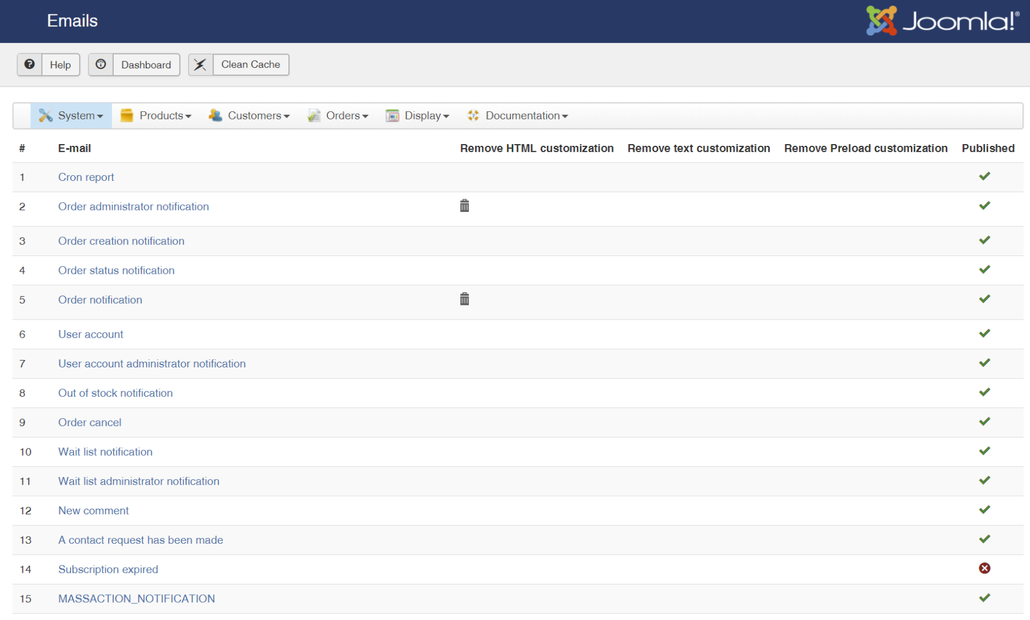
Task: Open the Orders menu
Action: coord(338,116)
